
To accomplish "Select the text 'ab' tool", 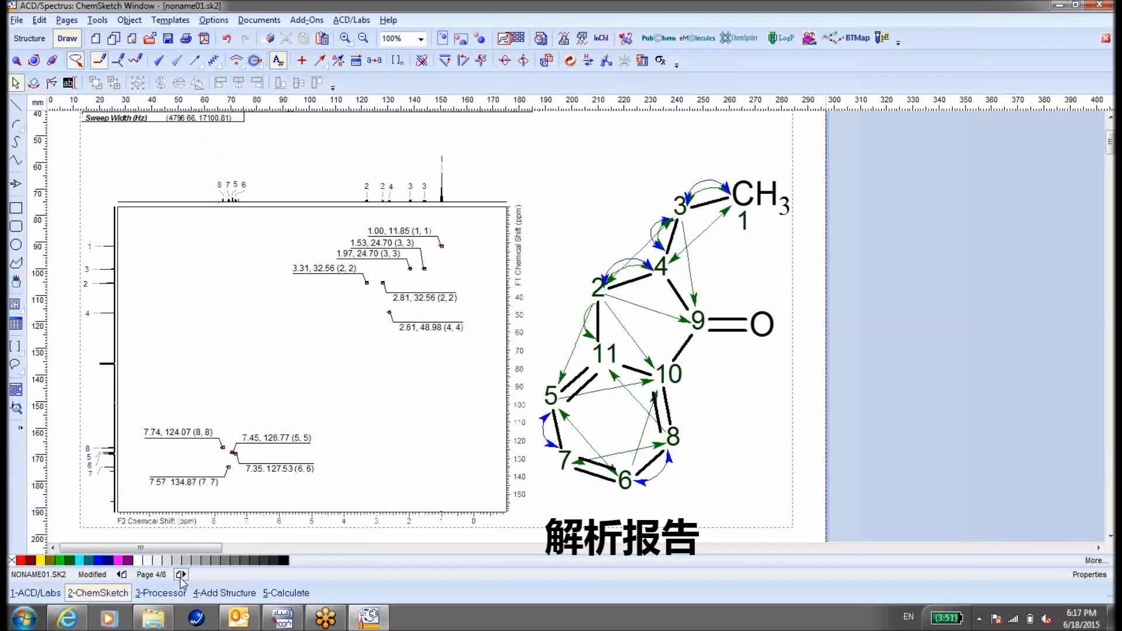I will coord(70,83).
